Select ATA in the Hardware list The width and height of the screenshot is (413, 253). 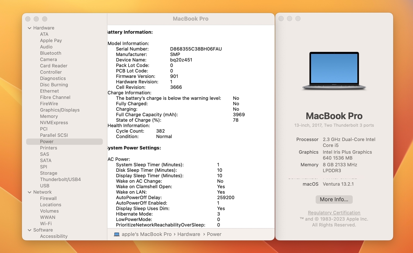point(44,34)
